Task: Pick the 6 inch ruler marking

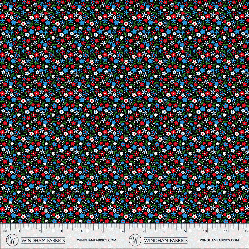Action: [x=123, y=231]
